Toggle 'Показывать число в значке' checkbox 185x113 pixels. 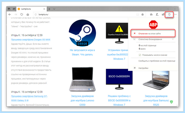(x=140, y=55)
